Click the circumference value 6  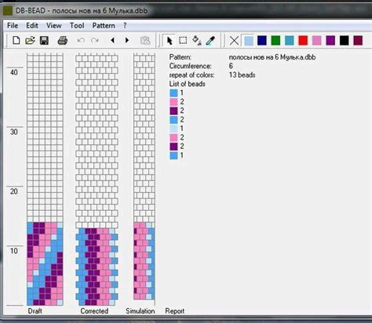pos(231,66)
